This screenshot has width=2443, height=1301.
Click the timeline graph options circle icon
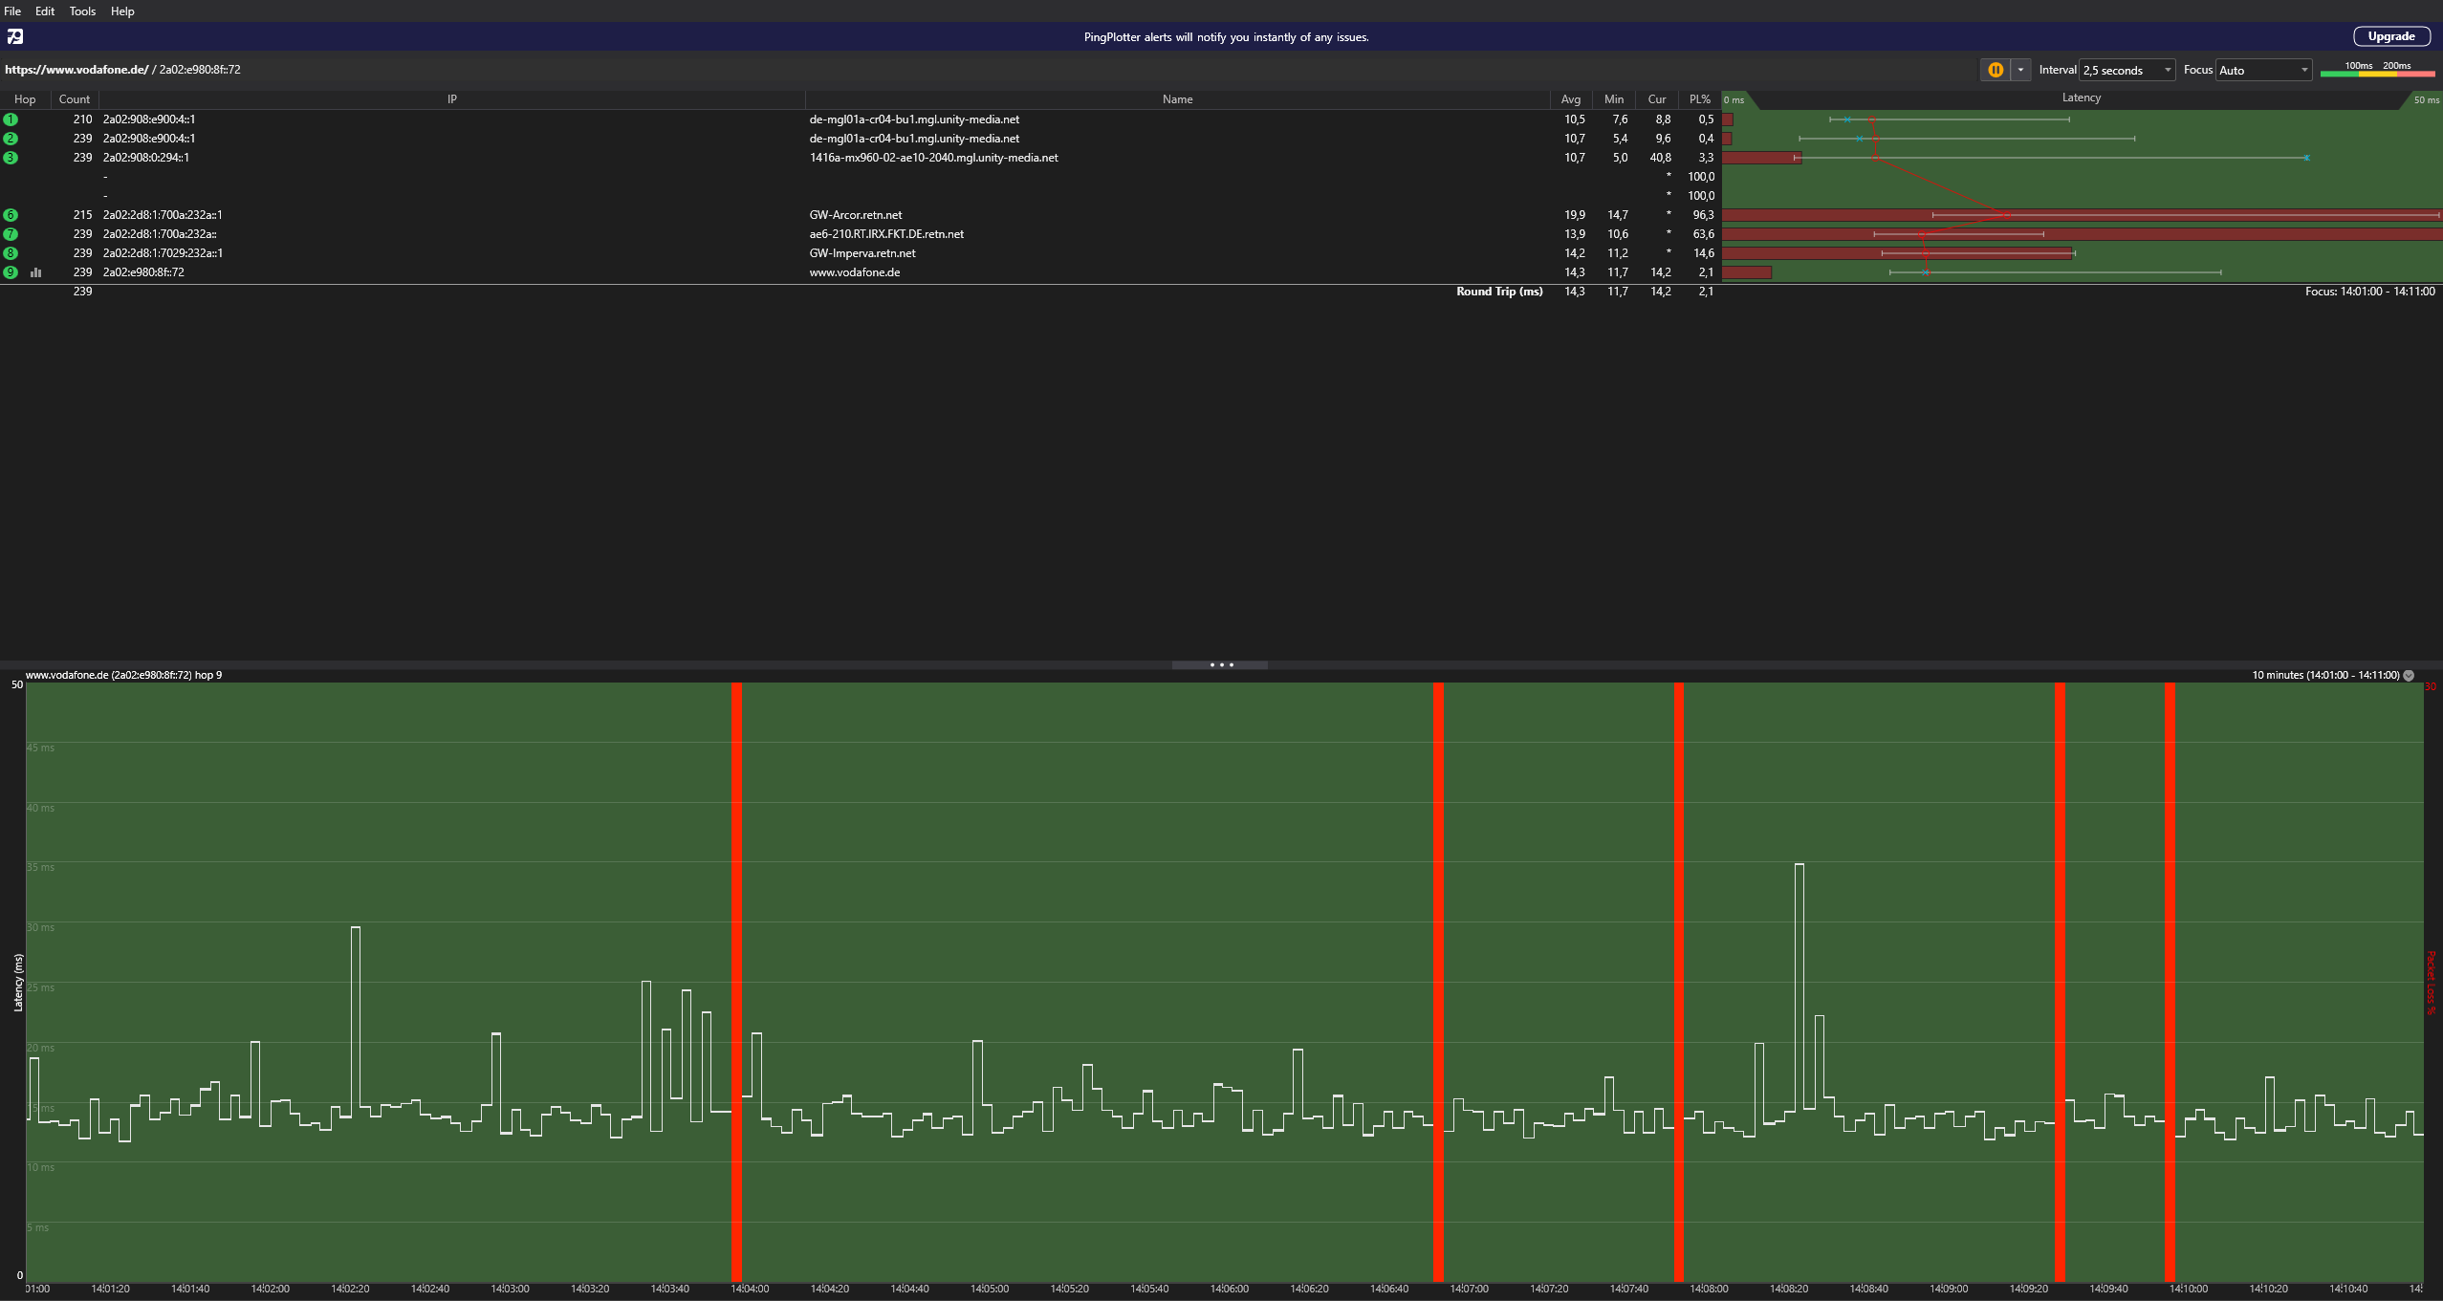coord(2409,675)
